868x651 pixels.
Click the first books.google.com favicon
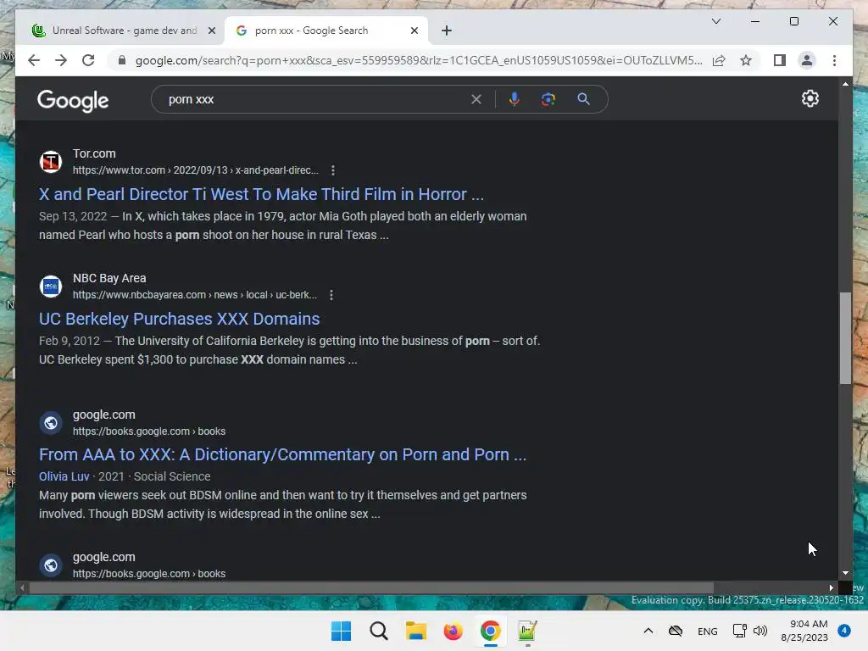(51, 423)
